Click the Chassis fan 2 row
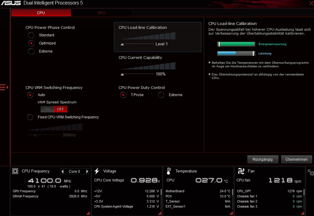Viewport: 314px width, 216px height. [269, 201]
